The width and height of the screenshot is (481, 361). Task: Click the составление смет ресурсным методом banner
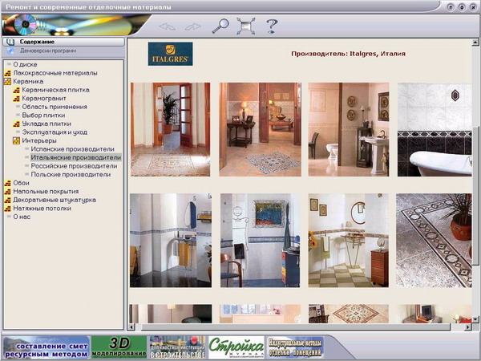46,347
